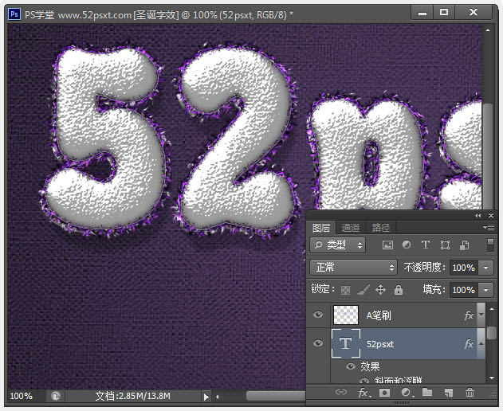The width and height of the screenshot is (503, 411).
Task: Open the layers panel flyout menu
Action: tap(489, 227)
